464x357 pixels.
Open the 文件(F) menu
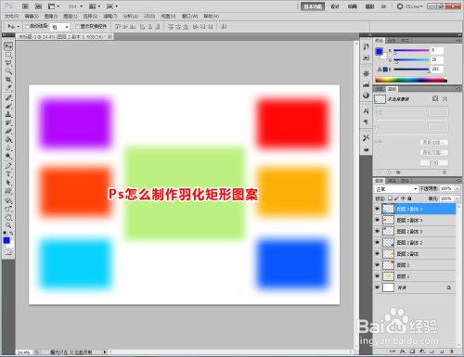click(11, 16)
